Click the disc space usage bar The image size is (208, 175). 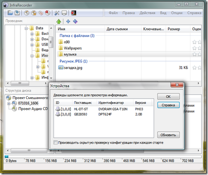coord(103,157)
